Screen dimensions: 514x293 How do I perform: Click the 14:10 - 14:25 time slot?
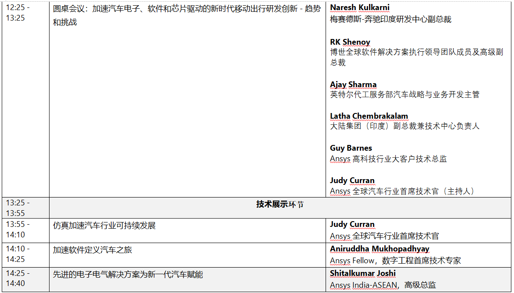(x=18, y=254)
